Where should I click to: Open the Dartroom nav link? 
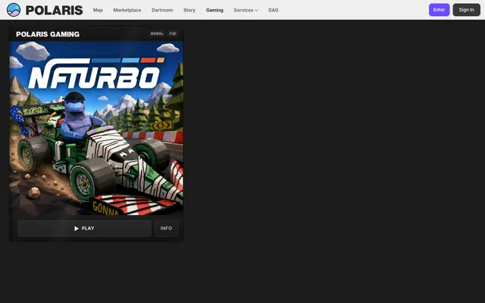(x=162, y=10)
